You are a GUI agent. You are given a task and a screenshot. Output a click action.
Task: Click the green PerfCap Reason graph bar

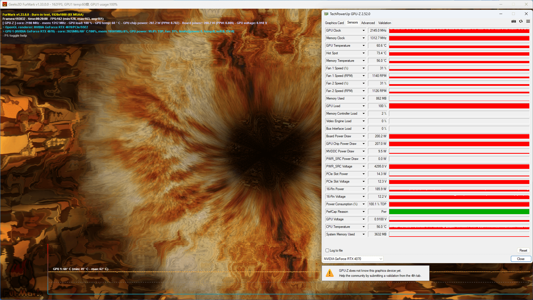[x=459, y=212]
